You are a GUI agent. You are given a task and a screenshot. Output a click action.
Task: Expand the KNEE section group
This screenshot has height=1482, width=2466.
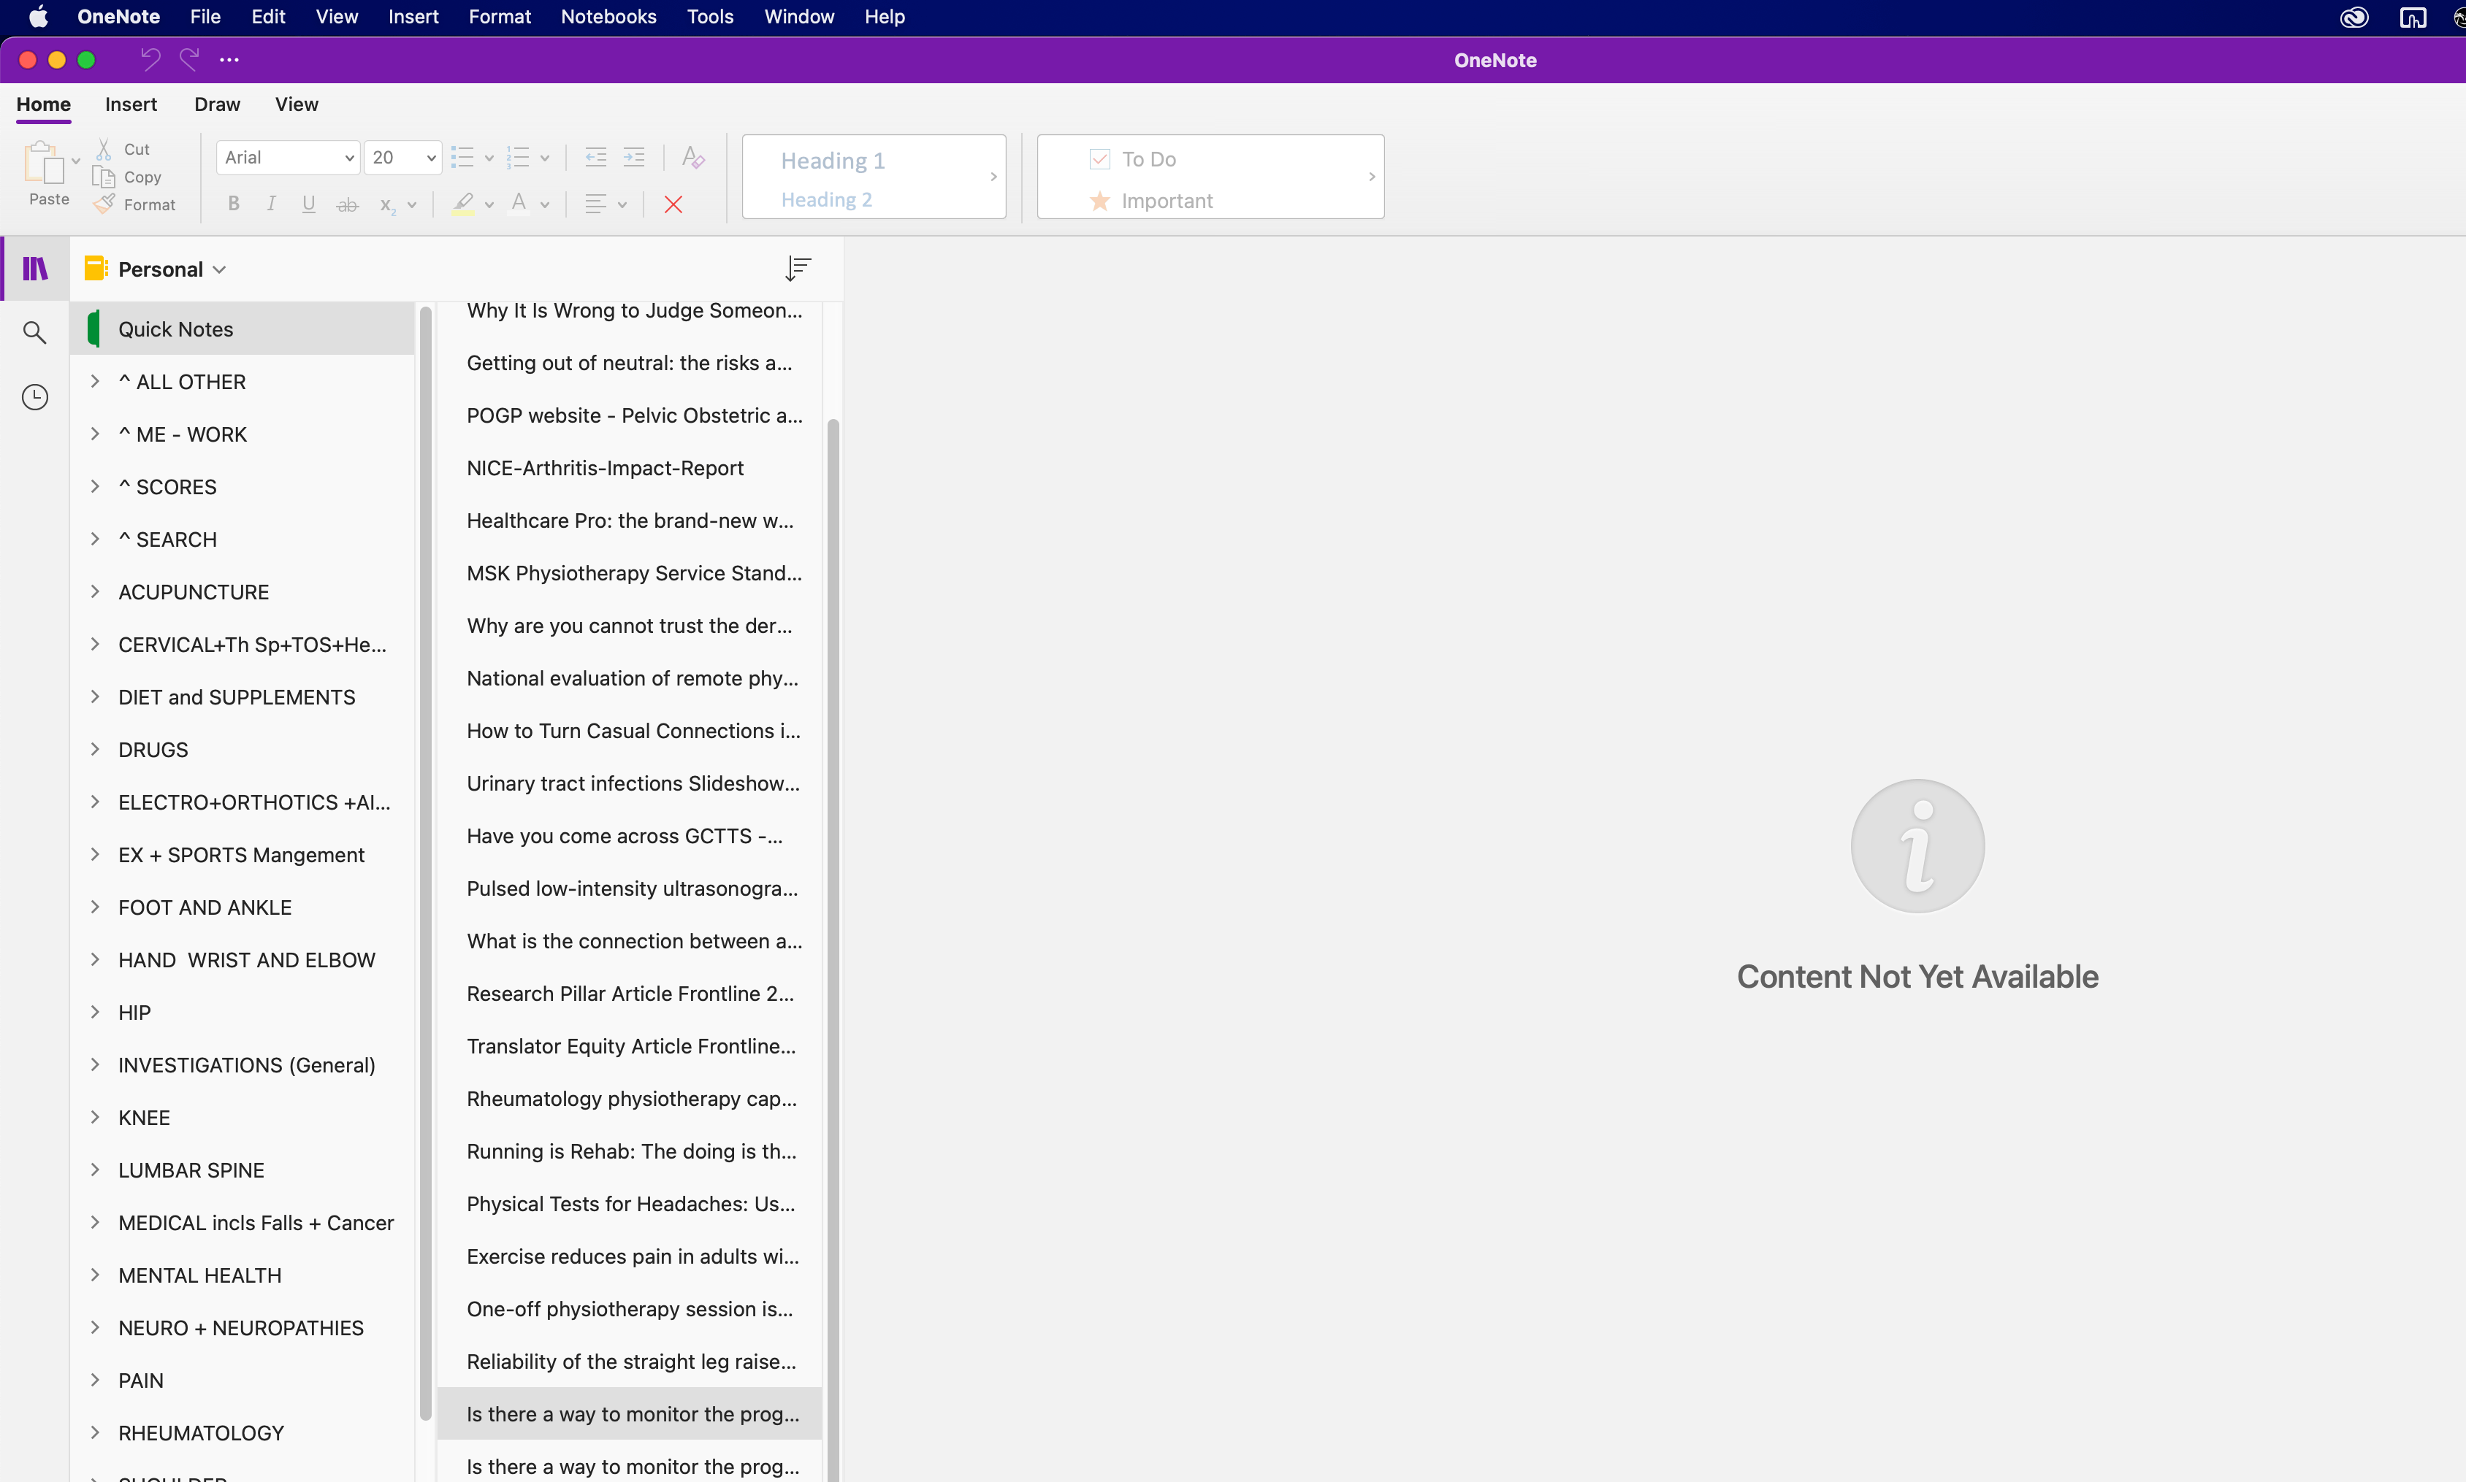pos(95,1116)
